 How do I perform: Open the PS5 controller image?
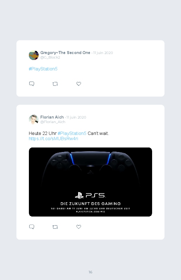pos(90,182)
